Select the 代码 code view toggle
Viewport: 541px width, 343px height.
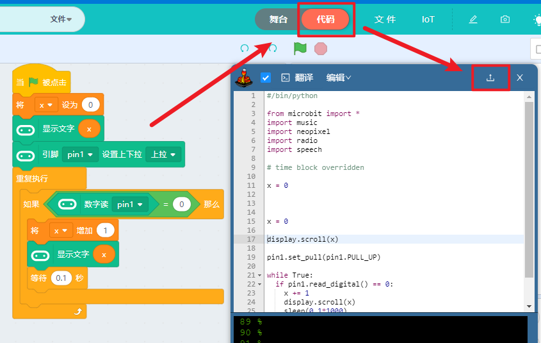pos(326,19)
